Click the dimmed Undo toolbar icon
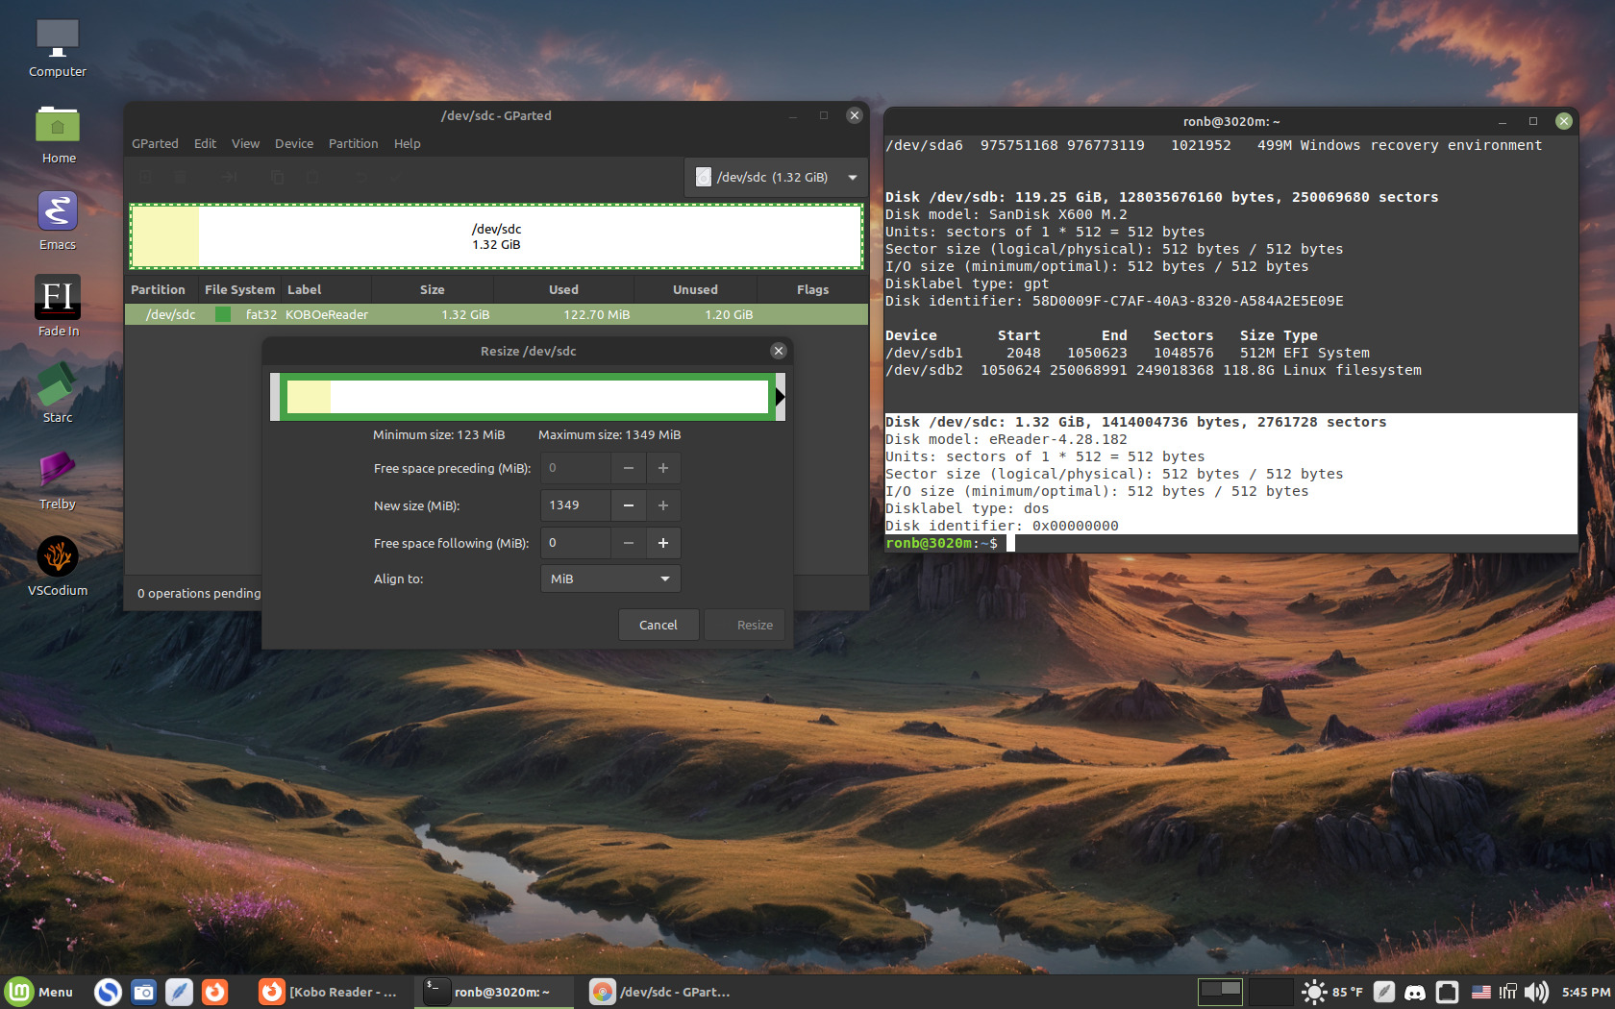 pyautogui.click(x=361, y=177)
